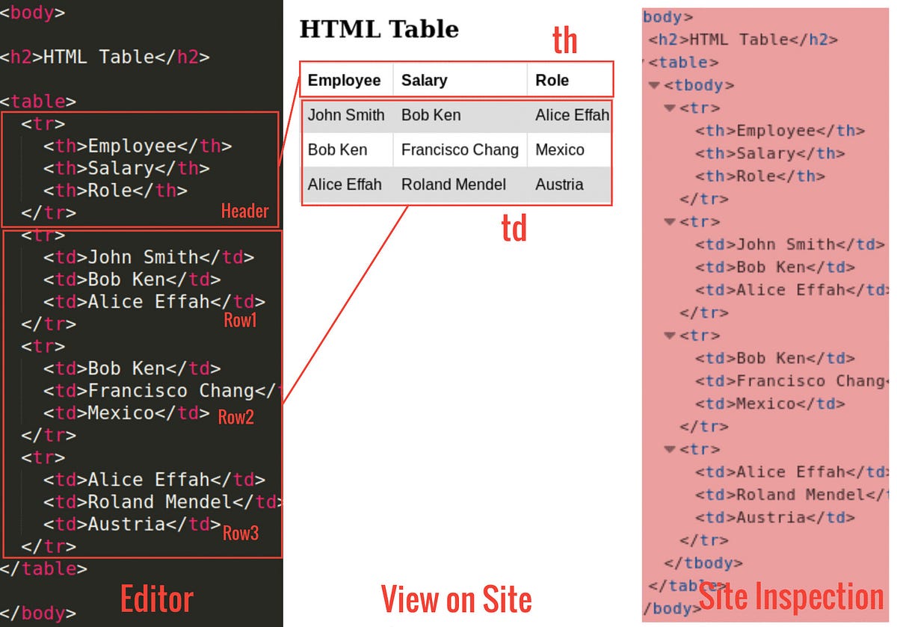Click the h2 HTML Table line in editor
Viewport: 897px width, 627px height.
(105, 57)
